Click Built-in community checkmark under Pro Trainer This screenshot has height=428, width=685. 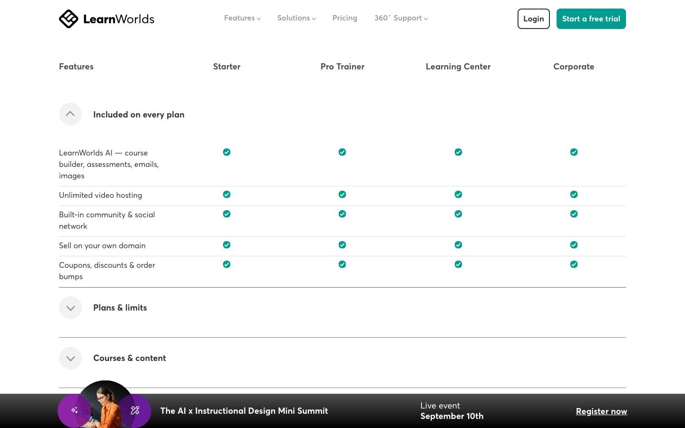(342, 214)
